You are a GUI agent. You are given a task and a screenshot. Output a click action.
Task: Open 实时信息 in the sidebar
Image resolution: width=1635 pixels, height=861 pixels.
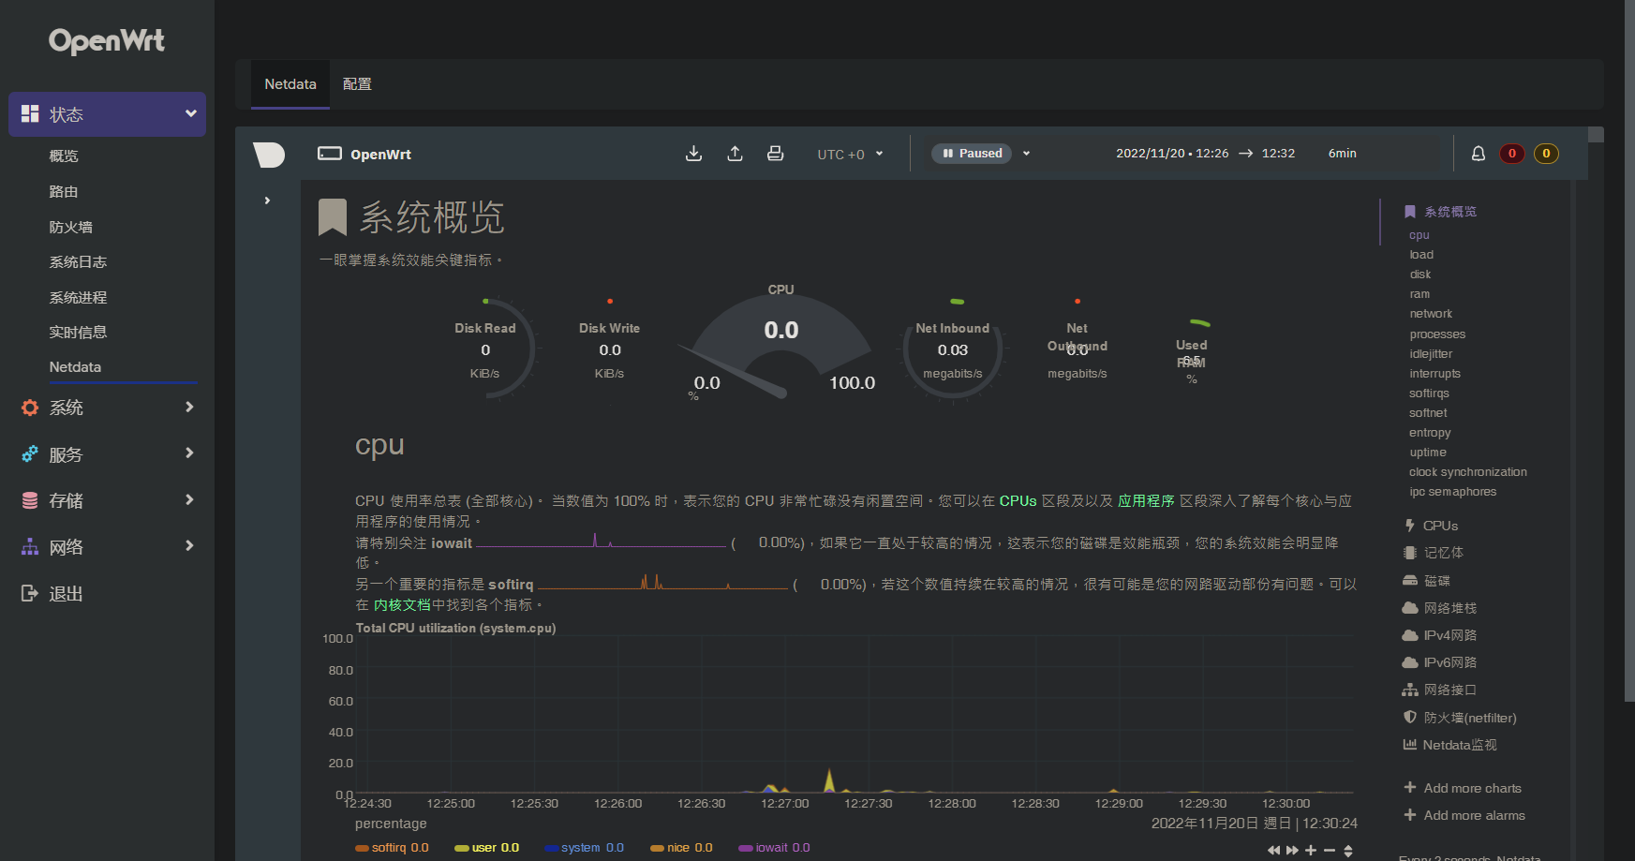coord(78,333)
